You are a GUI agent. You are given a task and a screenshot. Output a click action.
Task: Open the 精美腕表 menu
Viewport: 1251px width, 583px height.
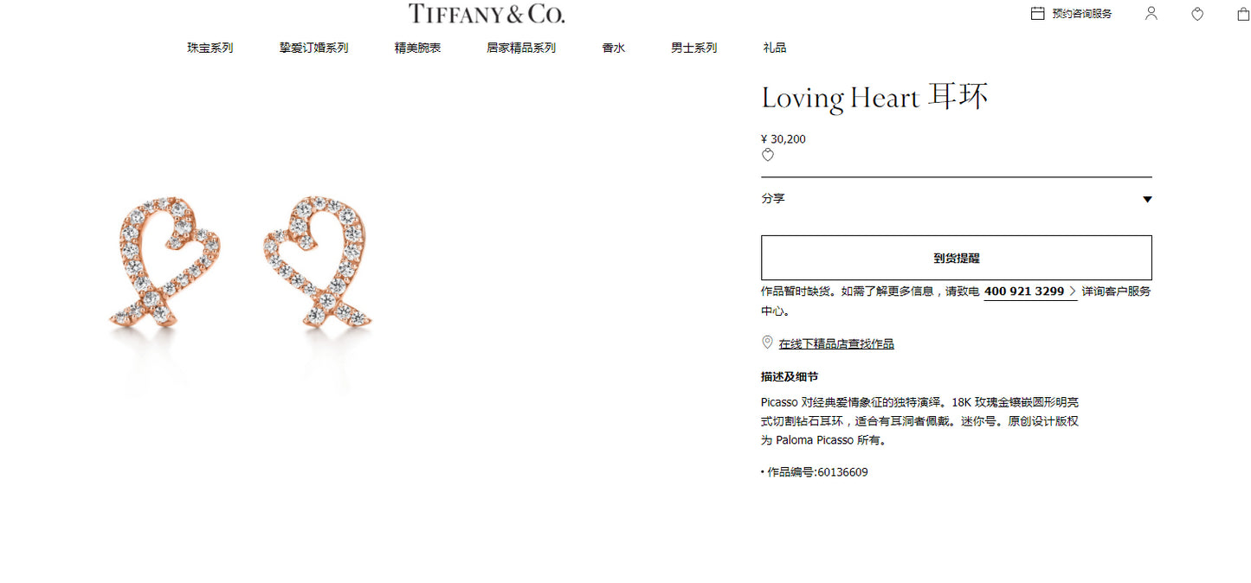[x=417, y=48]
